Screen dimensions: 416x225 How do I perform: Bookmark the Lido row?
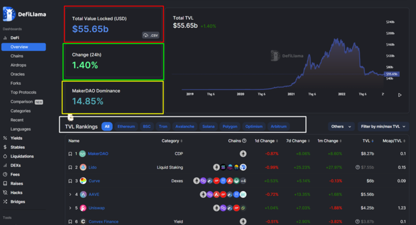tap(70, 167)
